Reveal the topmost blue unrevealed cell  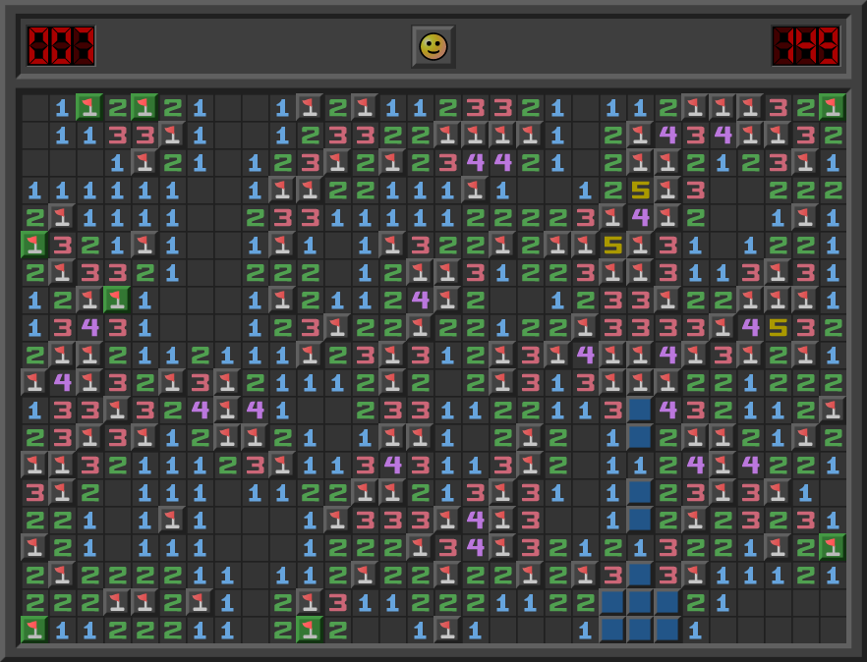[640, 410]
